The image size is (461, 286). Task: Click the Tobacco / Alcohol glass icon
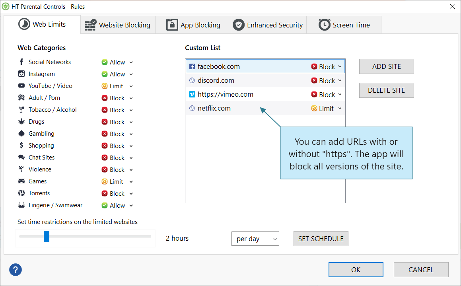click(x=21, y=110)
